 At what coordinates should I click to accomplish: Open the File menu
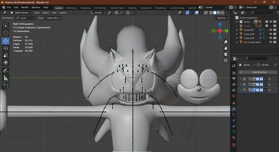pos(9,7)
